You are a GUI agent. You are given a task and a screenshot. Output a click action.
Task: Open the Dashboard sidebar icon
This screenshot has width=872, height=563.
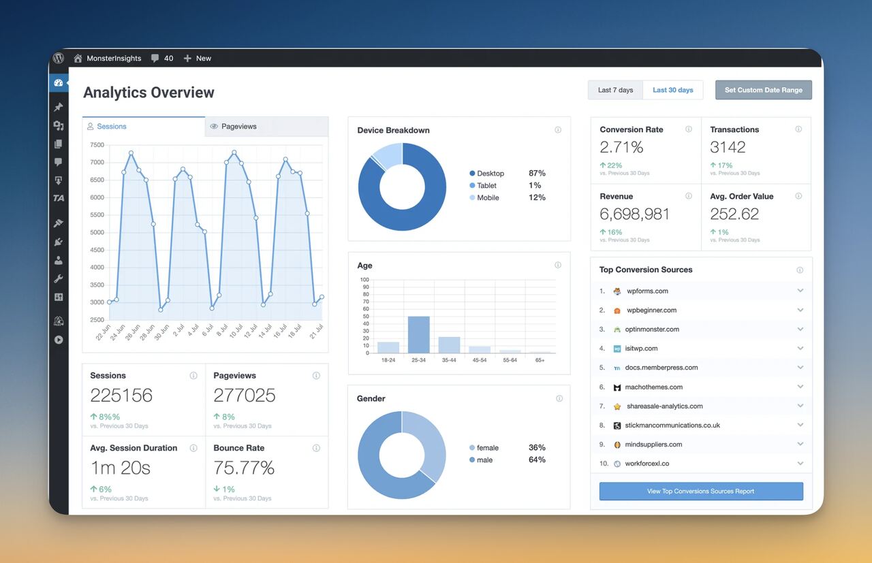coord(59,83)
